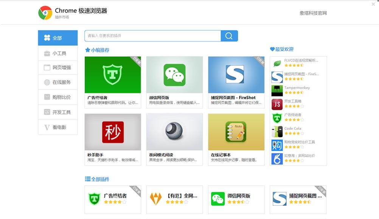Select the 小工具 category
The image size is (379, 219).
coord(57,53)
